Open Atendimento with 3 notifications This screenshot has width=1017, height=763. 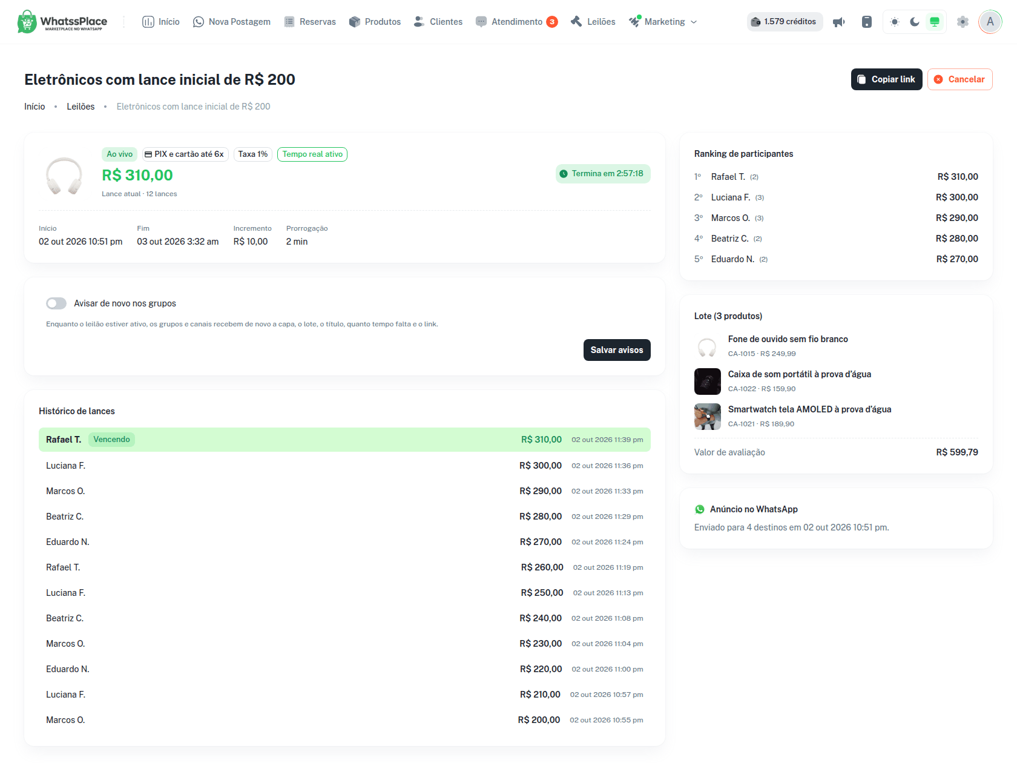click(516, 22)
